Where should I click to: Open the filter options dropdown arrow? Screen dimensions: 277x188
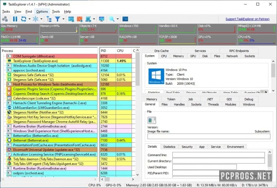click(x=63, y=19)
